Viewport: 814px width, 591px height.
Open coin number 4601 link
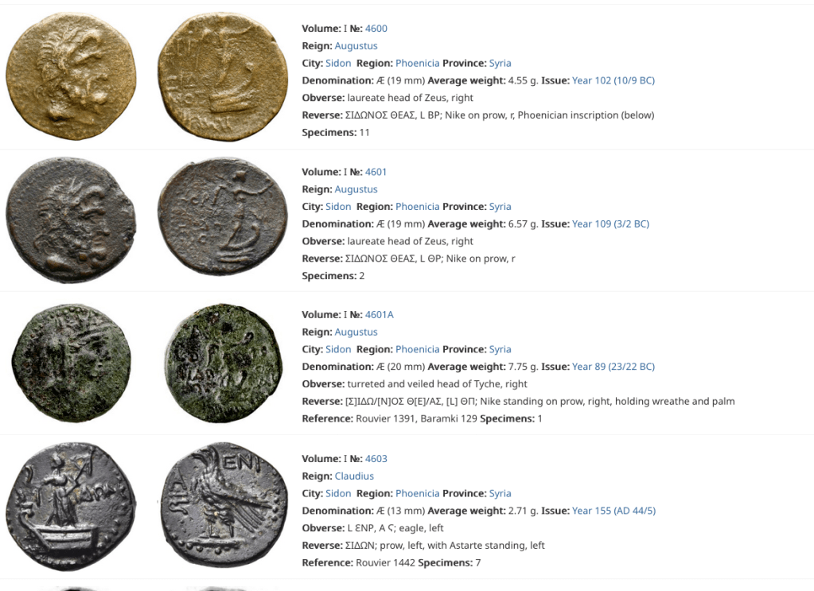pos(376,172)
